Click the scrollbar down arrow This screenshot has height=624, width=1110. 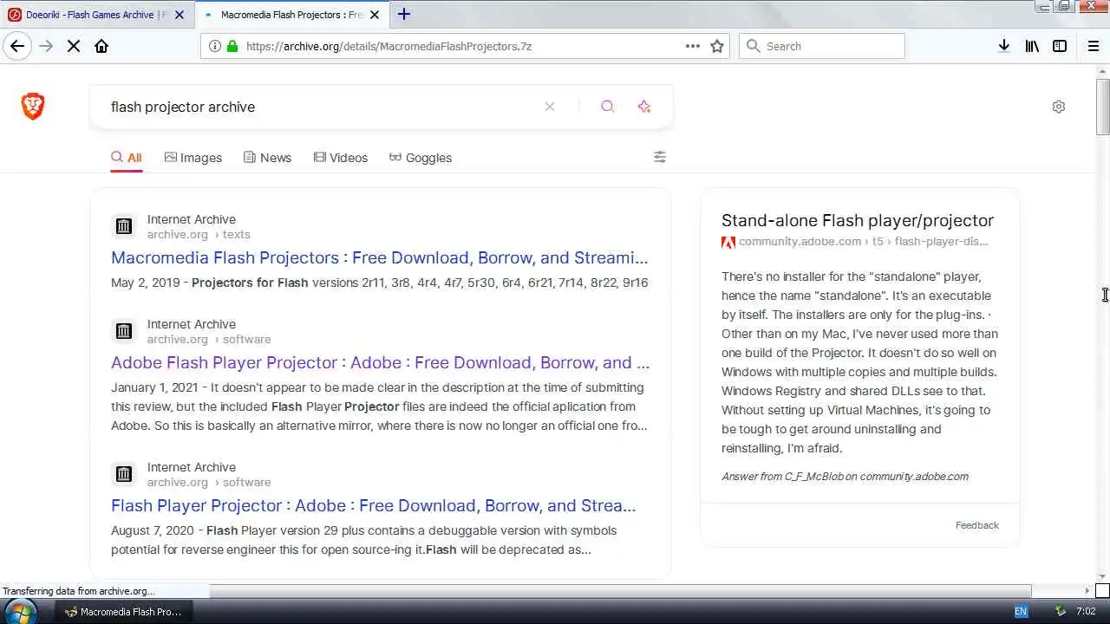click(x=1102, y=576)
